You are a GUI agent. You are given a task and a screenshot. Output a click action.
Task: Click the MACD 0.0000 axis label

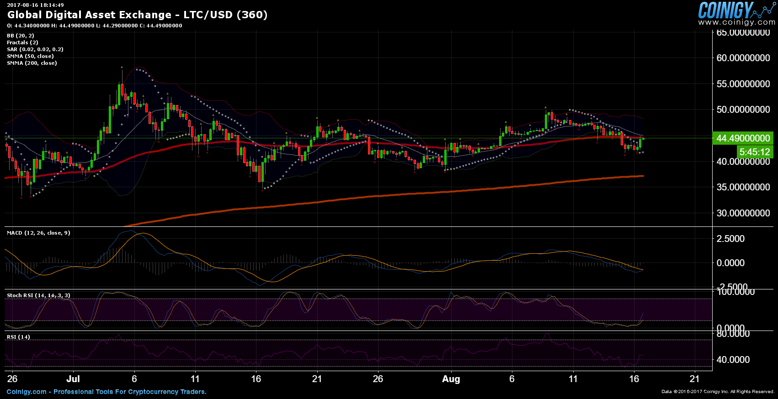tap(730, 263)
